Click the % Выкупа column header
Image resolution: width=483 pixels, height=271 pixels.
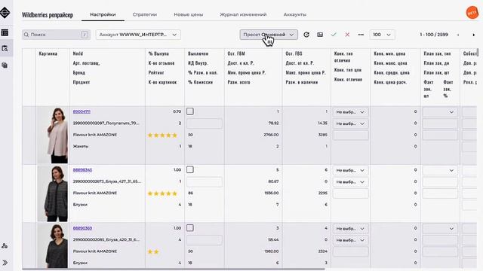point(158,53)
